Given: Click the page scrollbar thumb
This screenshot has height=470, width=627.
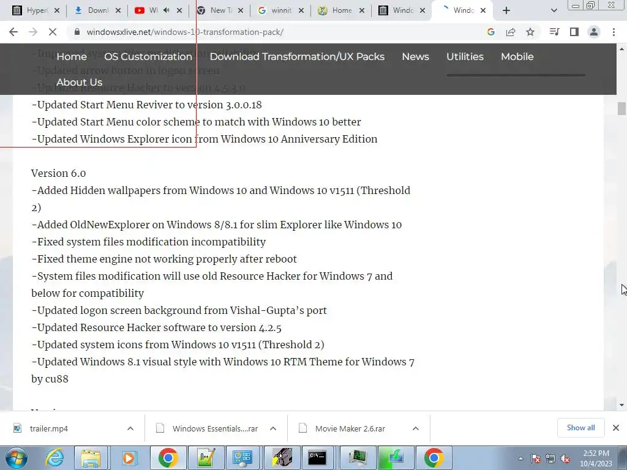Looking at the screenshot, I should coord(621,108).
